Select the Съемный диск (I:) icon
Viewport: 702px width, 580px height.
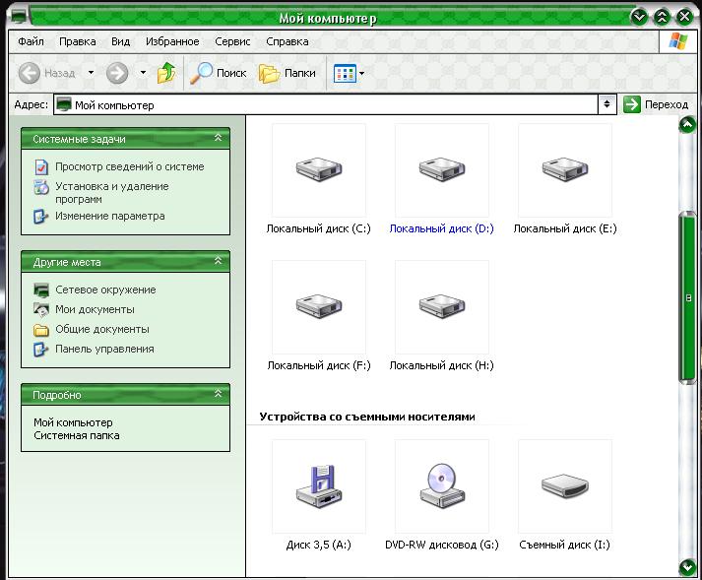point(565,486)
